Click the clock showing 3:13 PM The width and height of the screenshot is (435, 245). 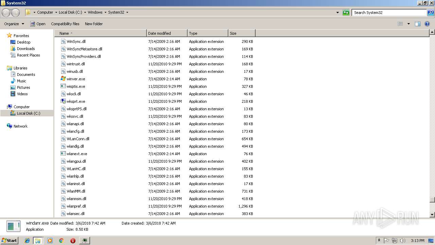pyautogui.click(x=417, y=241)
